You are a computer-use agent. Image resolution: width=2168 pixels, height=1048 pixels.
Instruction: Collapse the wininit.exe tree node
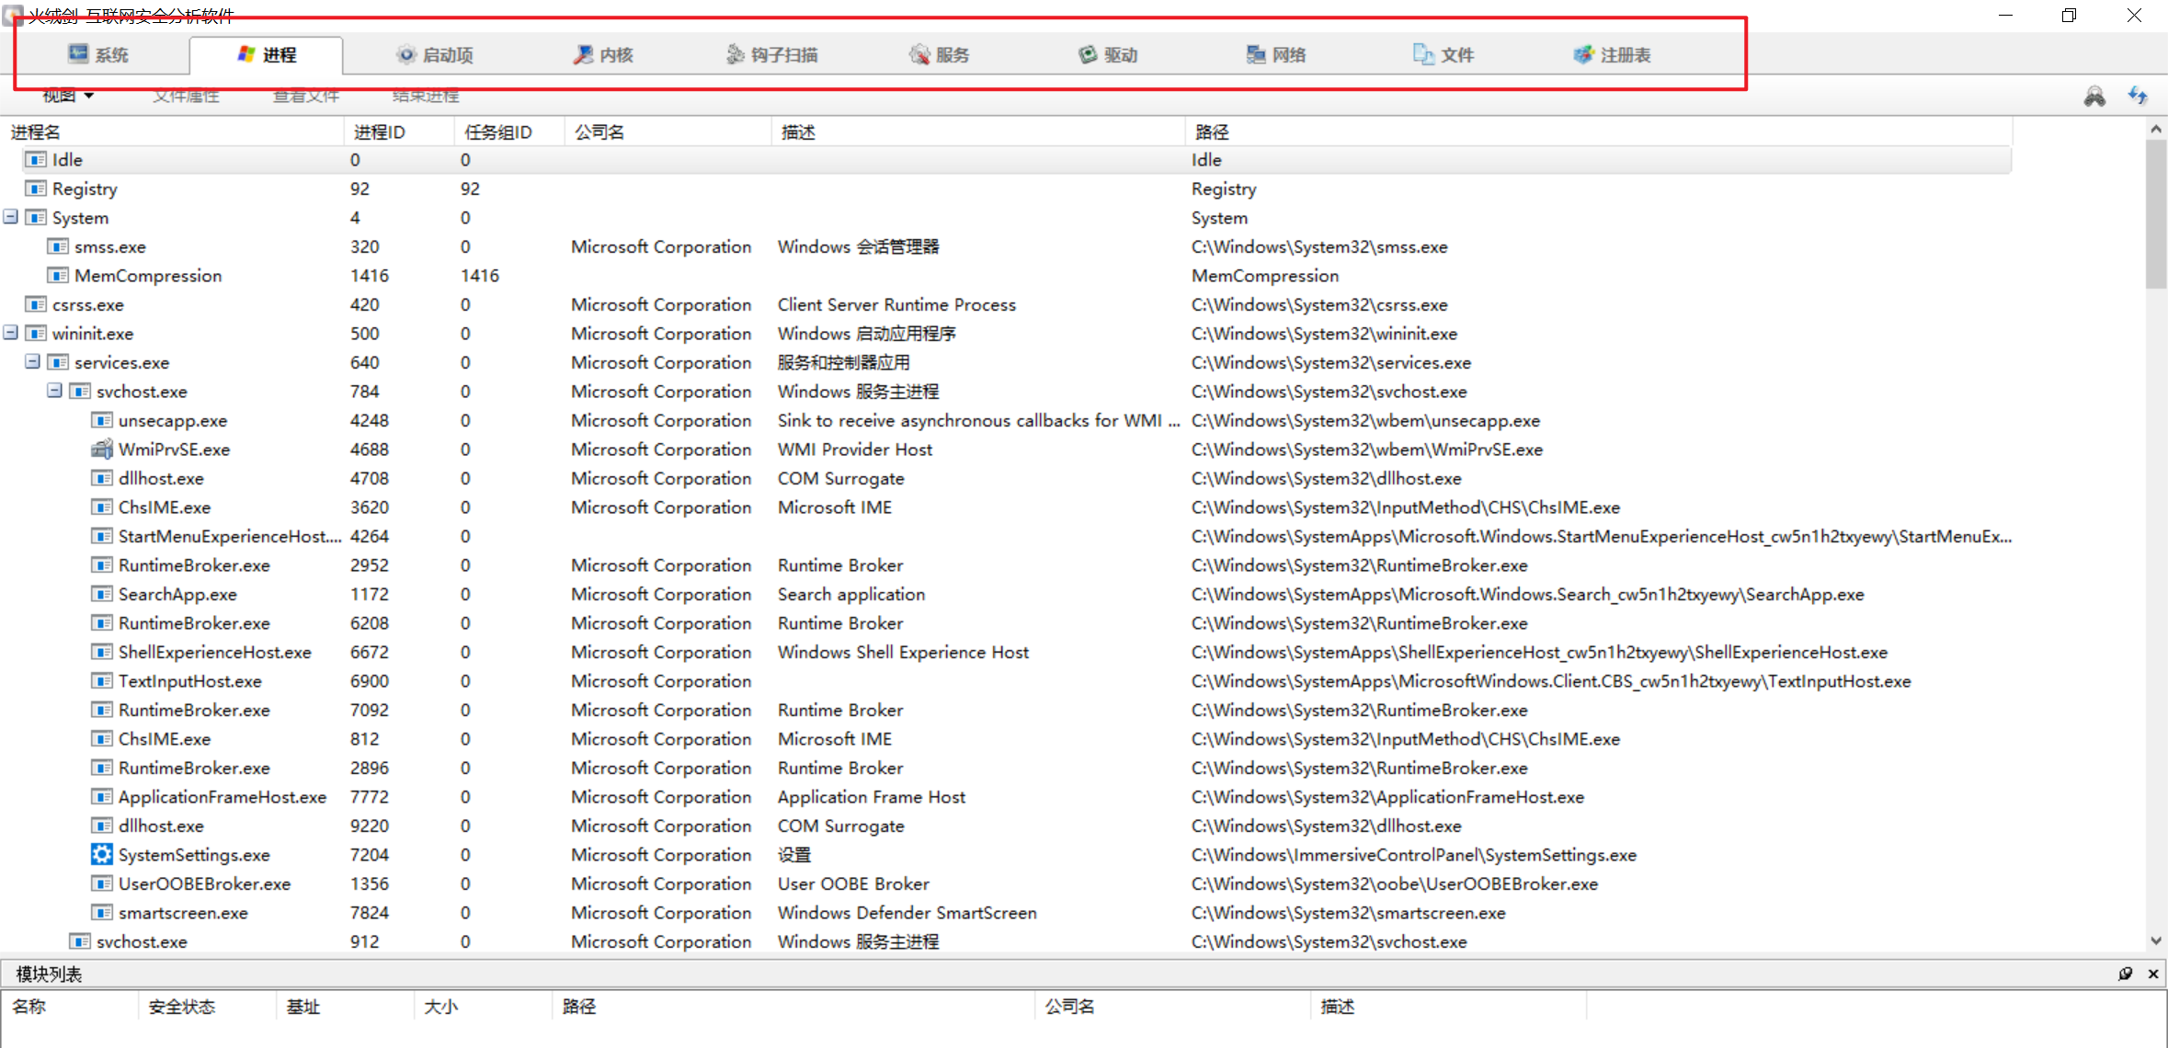pyautogui.click(x=11, y=334)
